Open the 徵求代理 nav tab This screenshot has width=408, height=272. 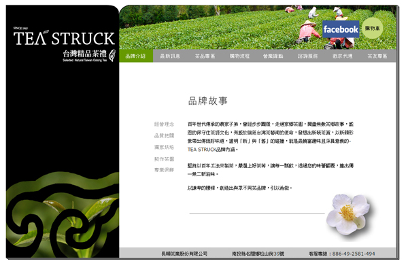pyautogui.click(x=343, y=56)
